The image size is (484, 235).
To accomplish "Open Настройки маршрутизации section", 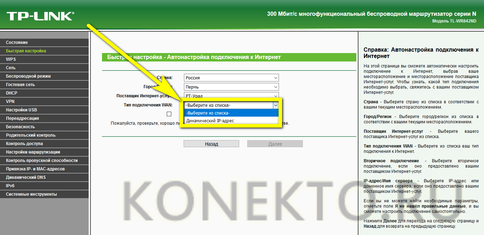I will point(44,152).
